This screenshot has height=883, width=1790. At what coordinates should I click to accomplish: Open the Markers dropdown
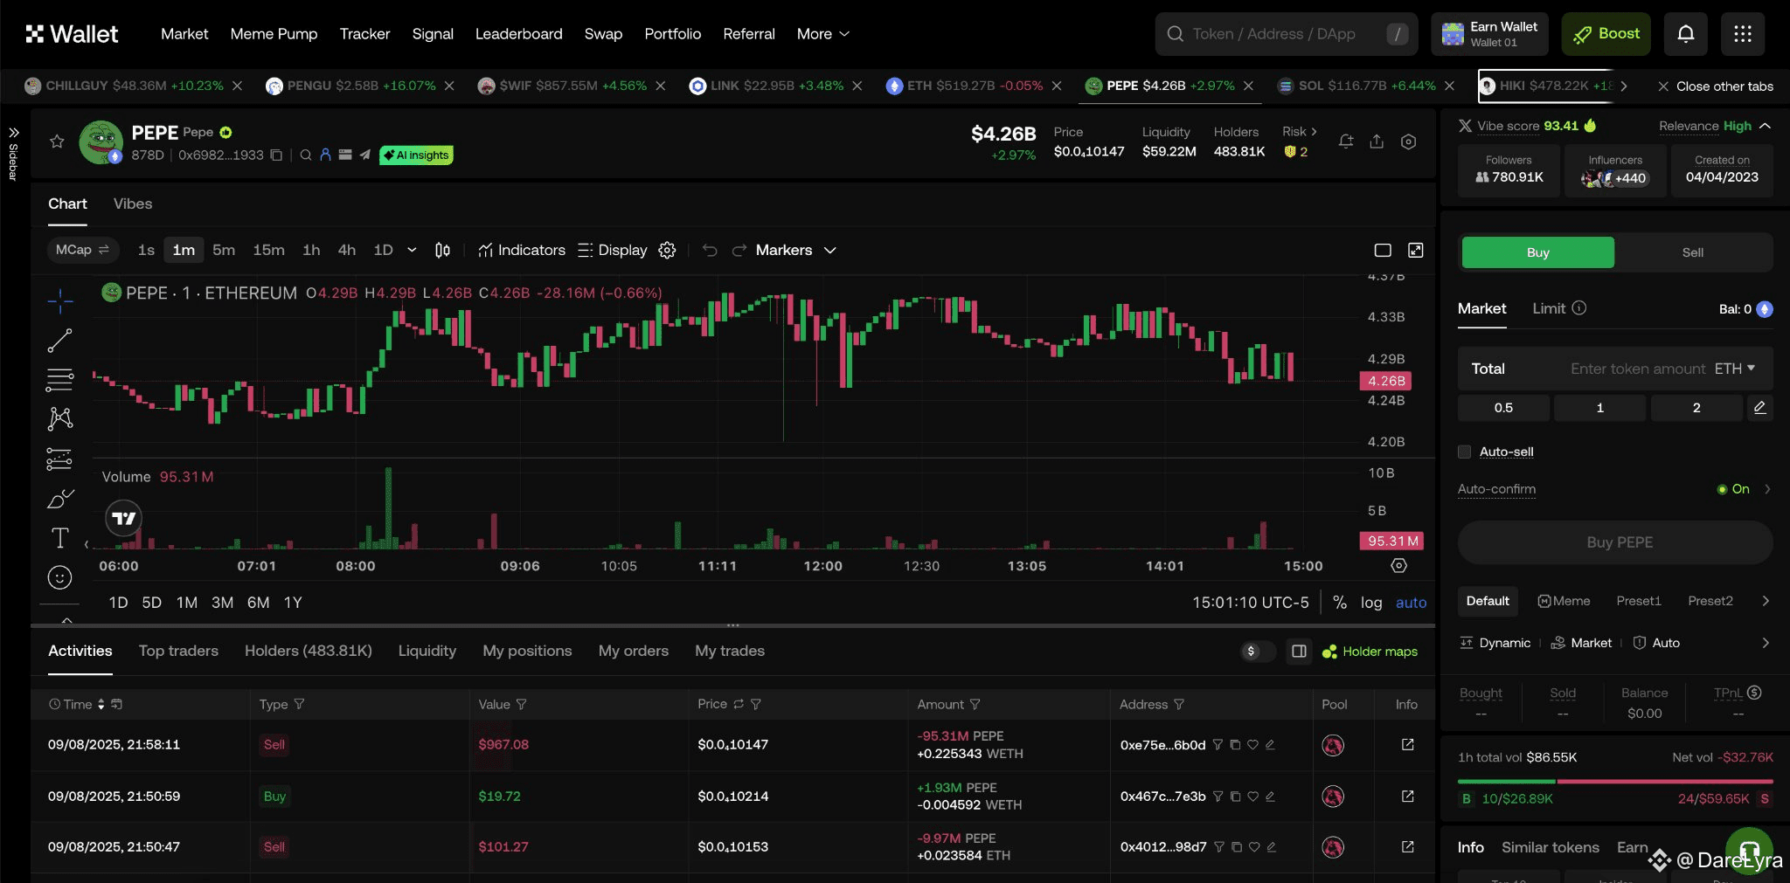(x=796, y=251)
